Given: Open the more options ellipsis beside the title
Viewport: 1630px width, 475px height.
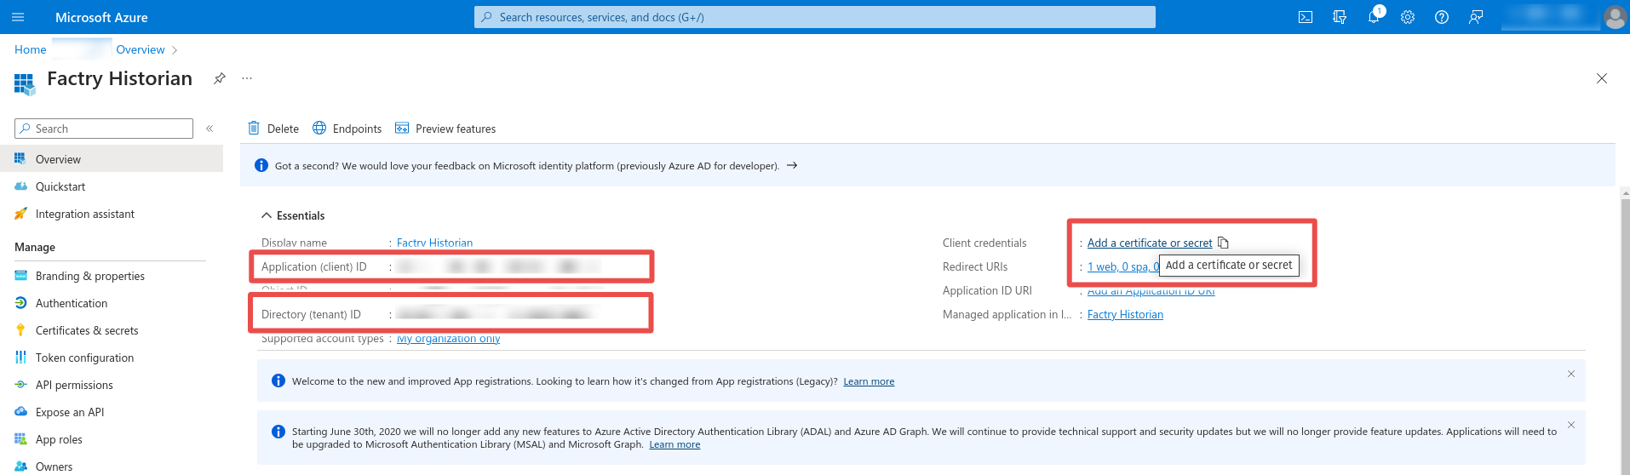Looking at the screenshot, I should point(247,78).
